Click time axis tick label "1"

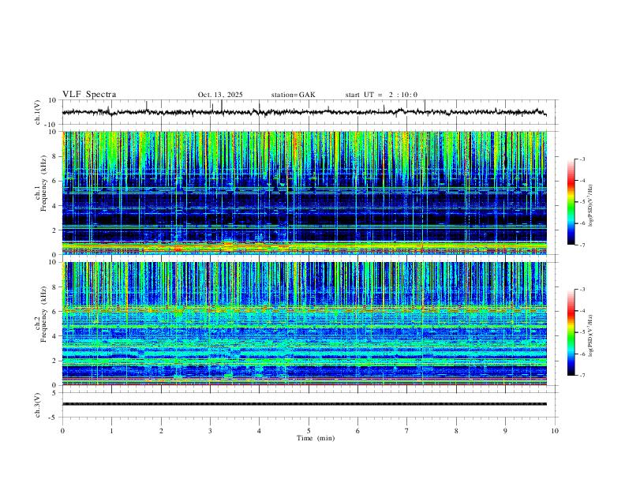tap(111, 431)
